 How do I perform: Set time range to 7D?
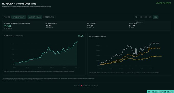(x=136, y=17)
